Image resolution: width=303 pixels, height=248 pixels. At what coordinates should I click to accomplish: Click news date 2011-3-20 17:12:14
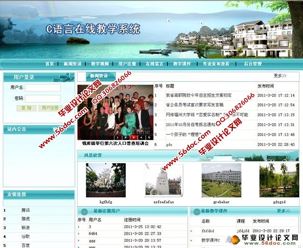coord(276,95)
